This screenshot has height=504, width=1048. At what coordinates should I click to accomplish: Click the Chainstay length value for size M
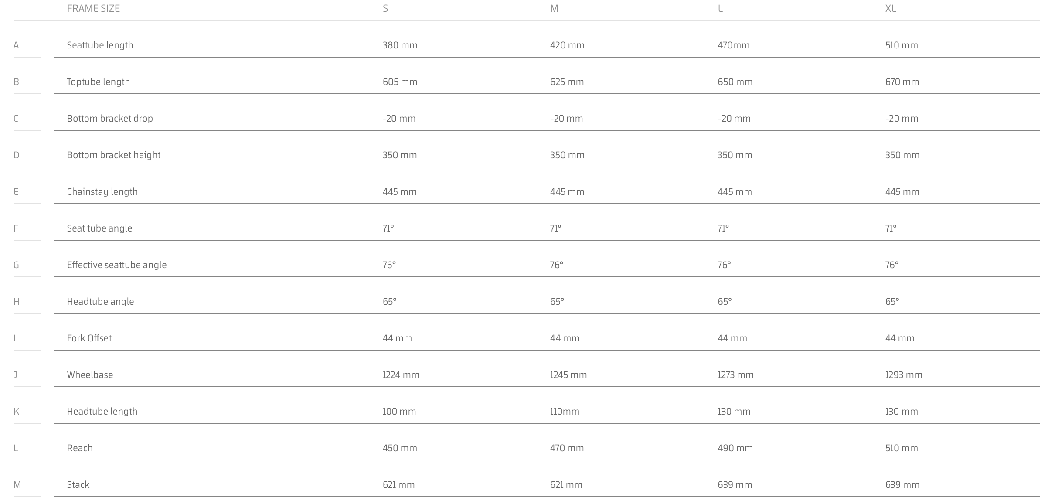point(567,192)
